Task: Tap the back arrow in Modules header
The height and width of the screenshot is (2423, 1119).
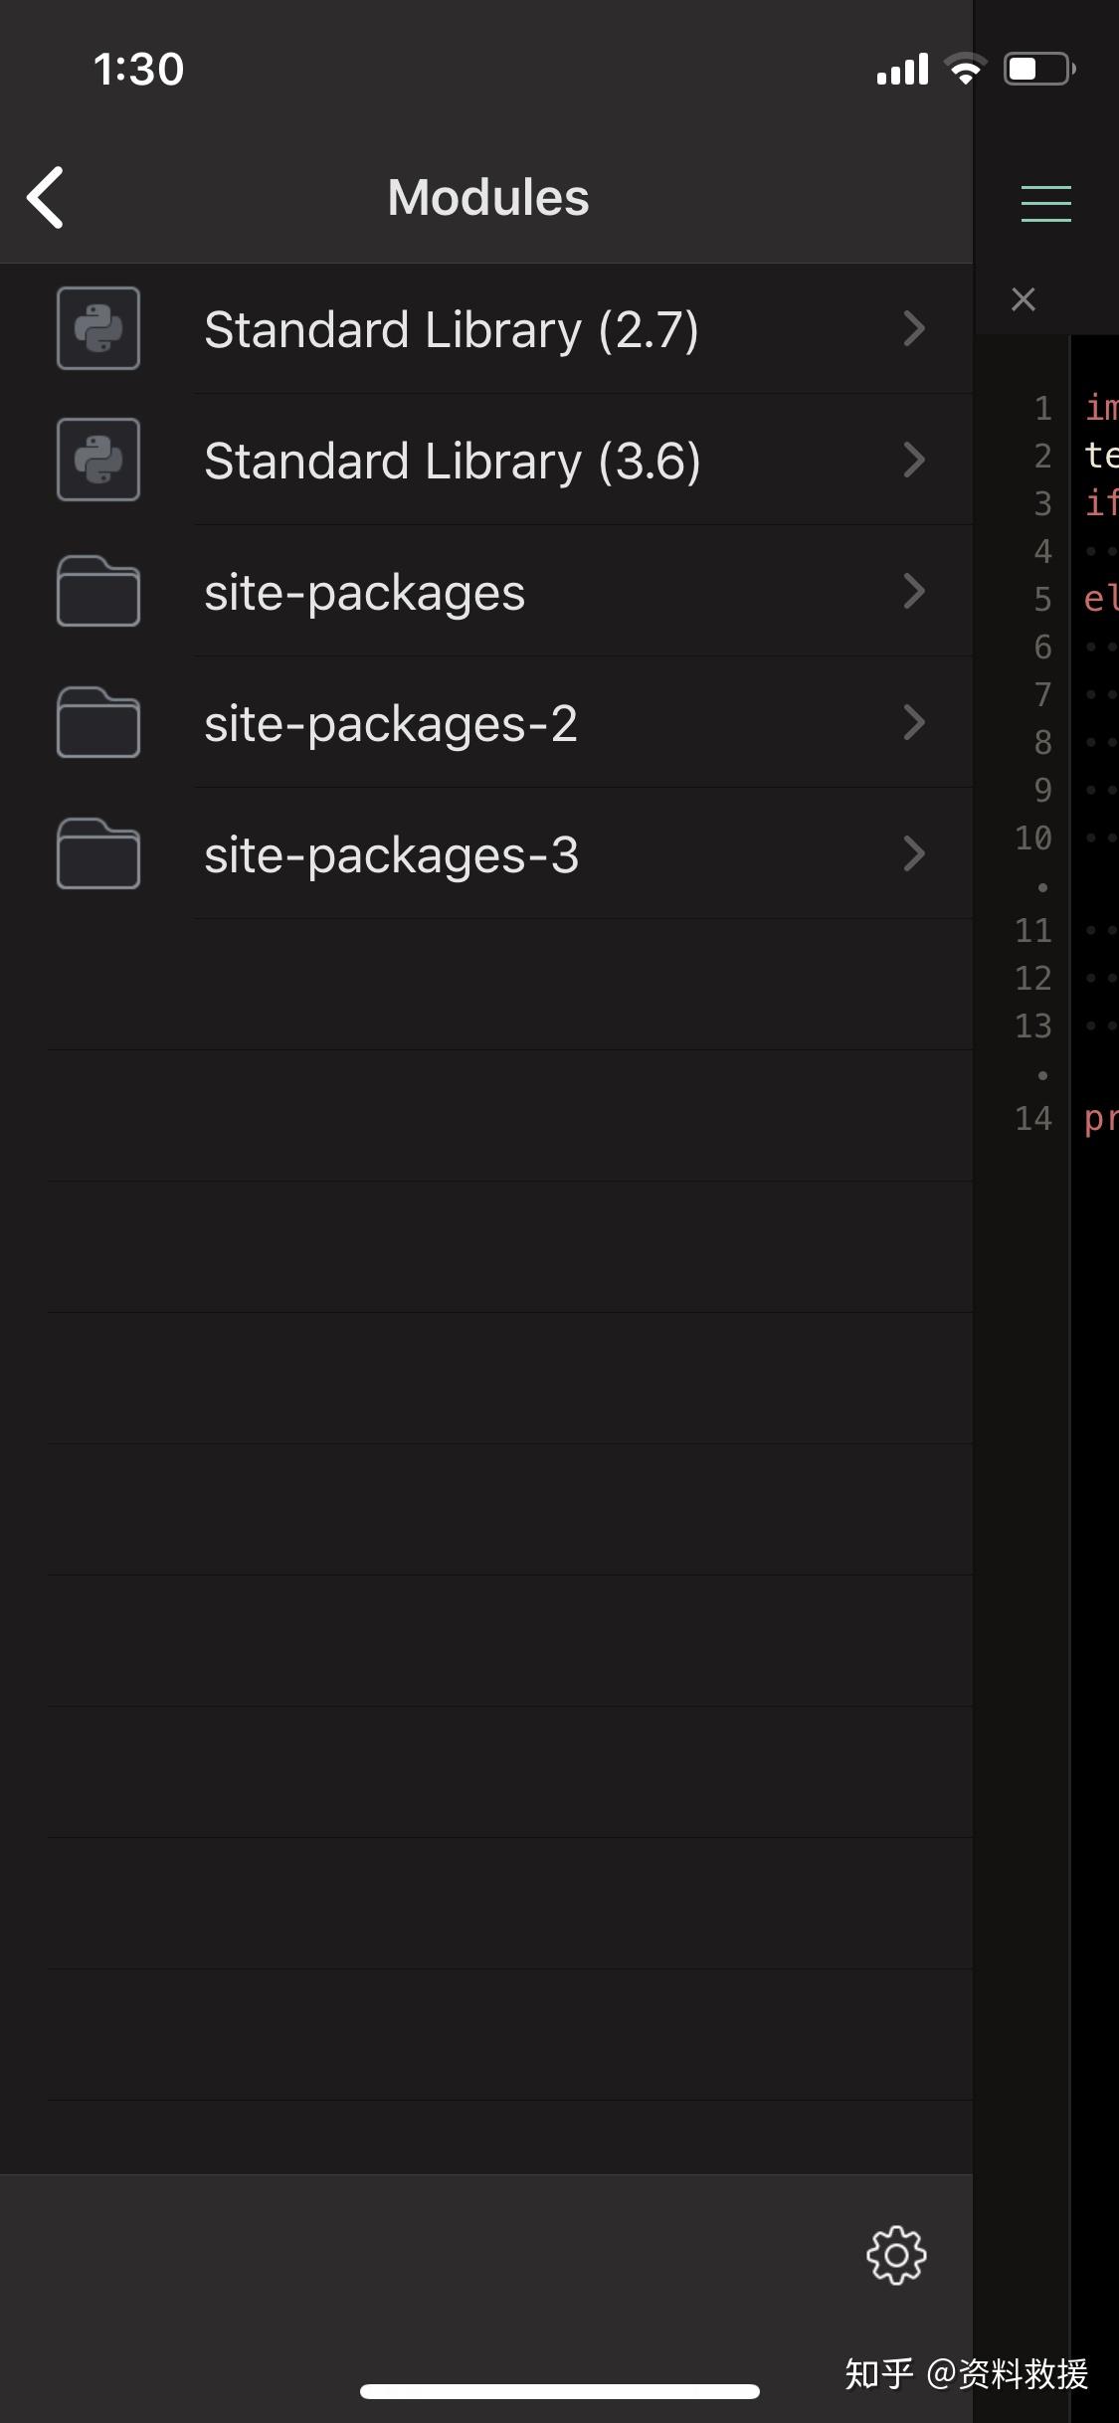Action: 46,197
